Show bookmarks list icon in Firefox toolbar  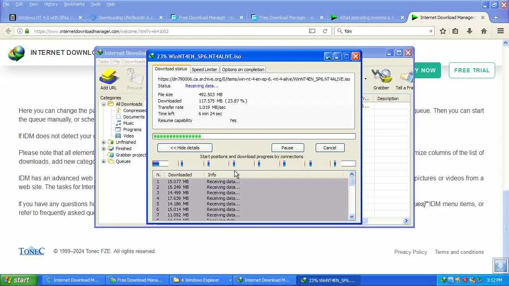(455, 31)
